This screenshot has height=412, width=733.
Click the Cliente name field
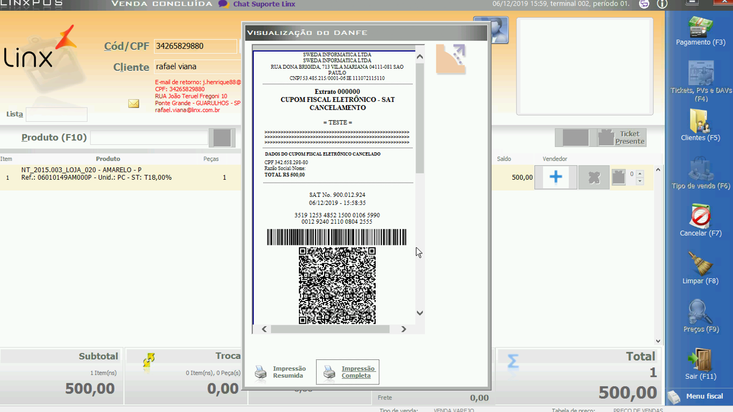point(198,67)
